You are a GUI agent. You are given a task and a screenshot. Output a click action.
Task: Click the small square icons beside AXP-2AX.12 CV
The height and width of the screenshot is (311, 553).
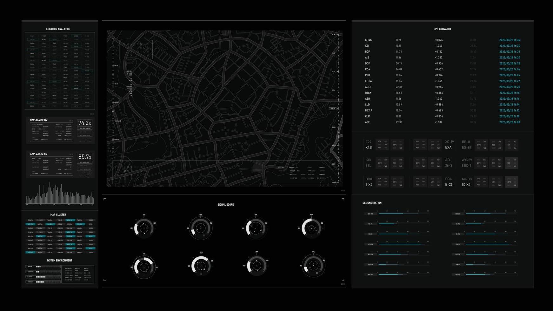click(71, 154)
